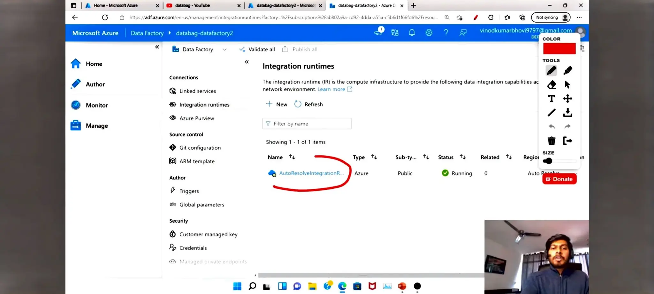Viewport: 654px width, 294px height.
Task: Click the Not syncing profile button
Action: pyautogui.click(x=551, y=18)
